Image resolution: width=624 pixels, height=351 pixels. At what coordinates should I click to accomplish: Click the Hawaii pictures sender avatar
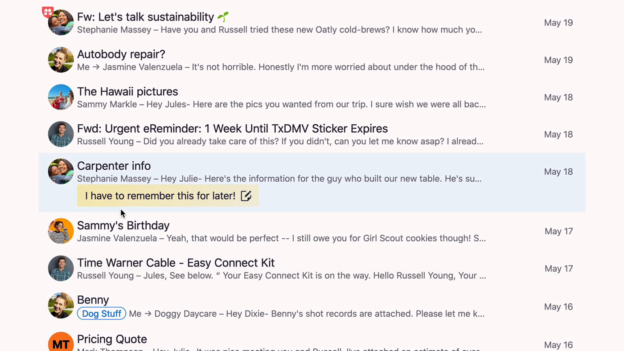coord(61,97)
